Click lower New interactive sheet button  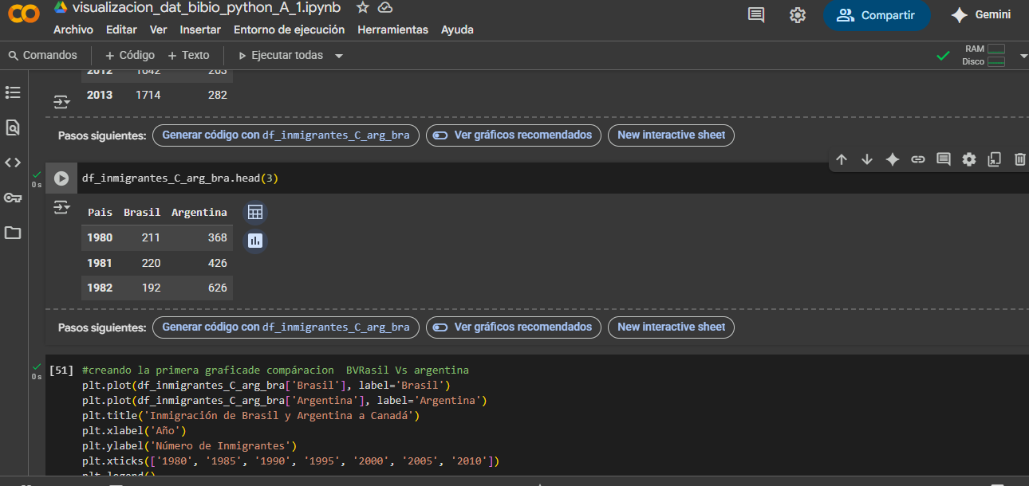click(x=671, y=327)
